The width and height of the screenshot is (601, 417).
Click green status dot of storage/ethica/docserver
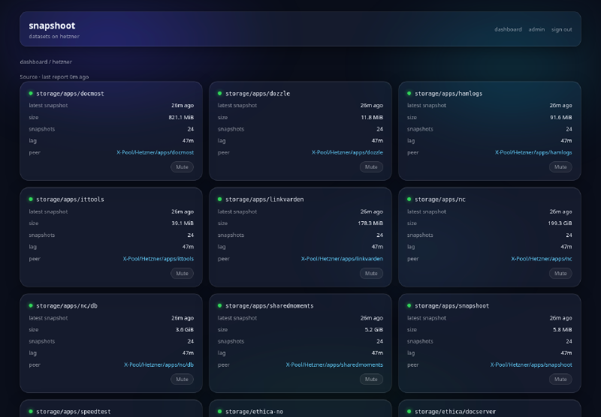409,411
